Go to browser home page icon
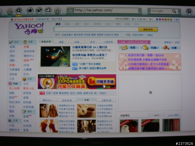 [58, 11]
